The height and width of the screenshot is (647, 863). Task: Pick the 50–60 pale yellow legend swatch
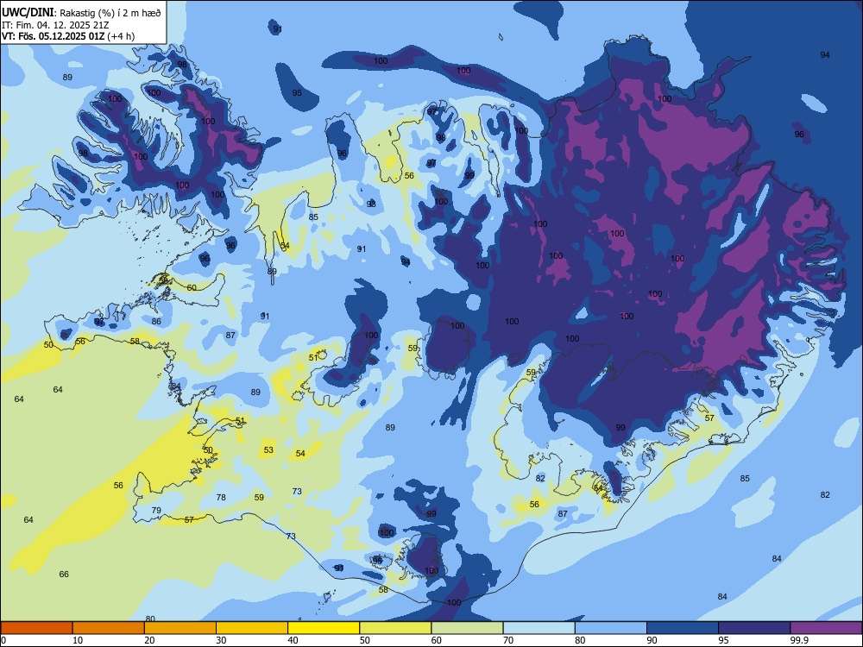tap(396, 628)
